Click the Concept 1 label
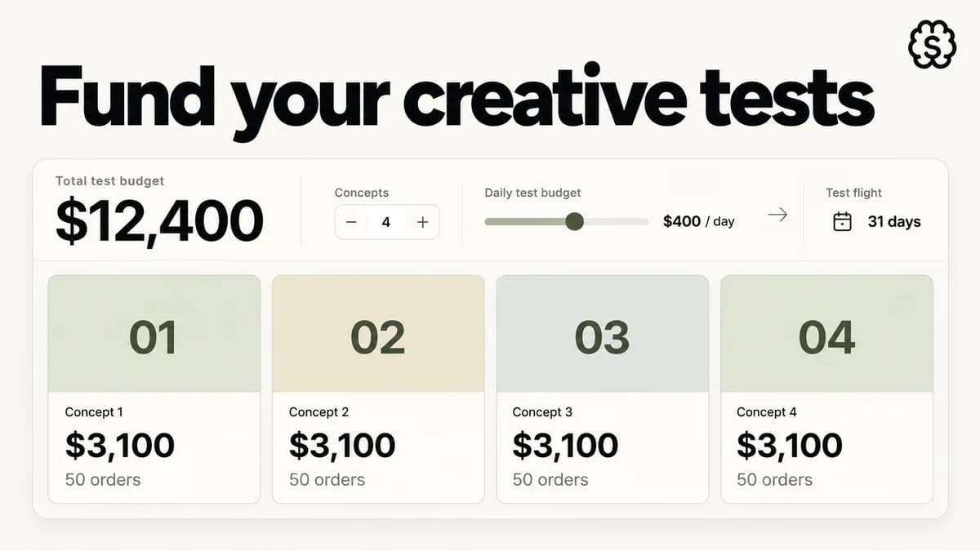Image resolution: width=980 pixels, height=551 pixels. pos(94,412)
